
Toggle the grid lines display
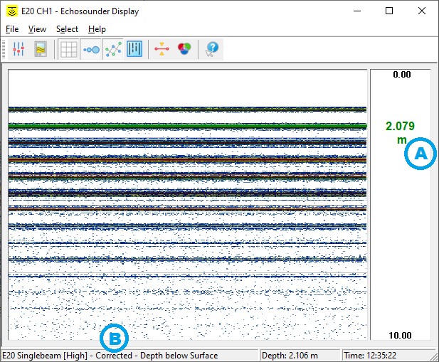click(69, 50)
